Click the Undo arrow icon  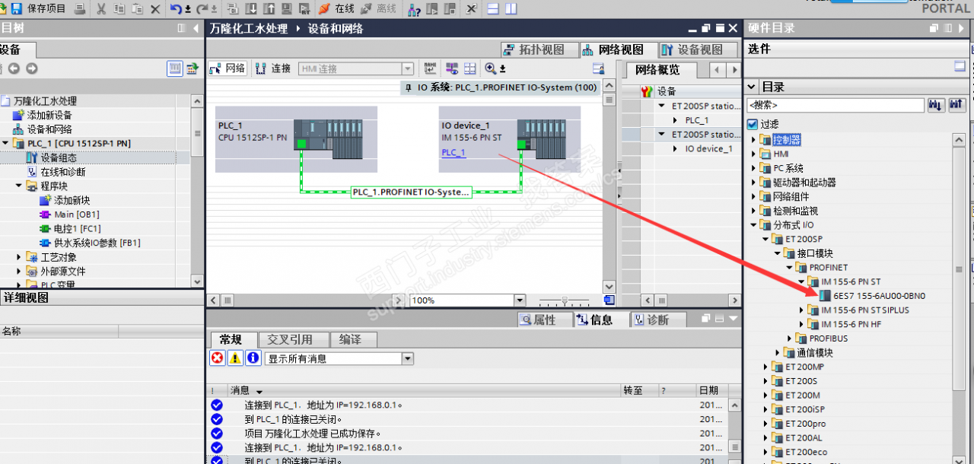tap(177, 9)
